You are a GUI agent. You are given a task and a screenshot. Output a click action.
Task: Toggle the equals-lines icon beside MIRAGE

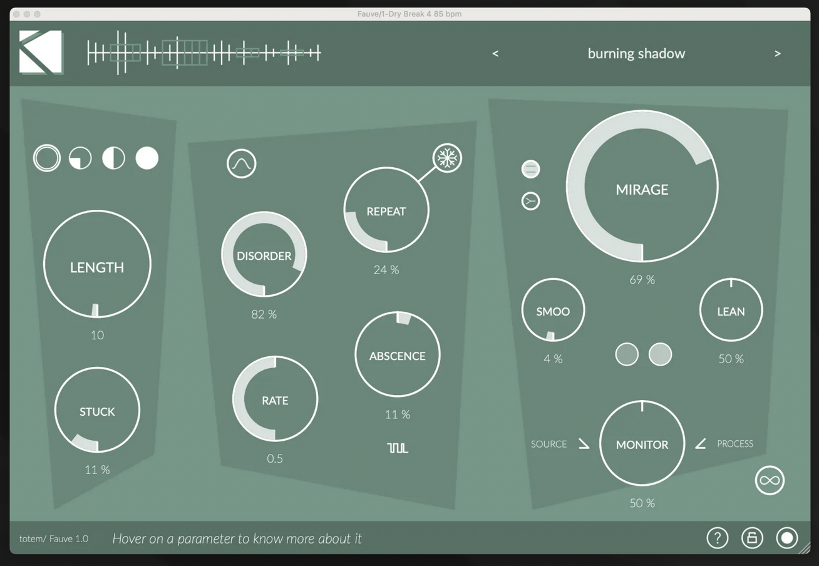[x=531, y=169]
